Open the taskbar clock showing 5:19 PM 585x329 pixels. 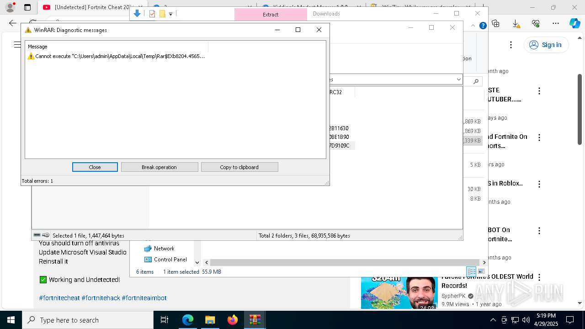pos(546,320)
